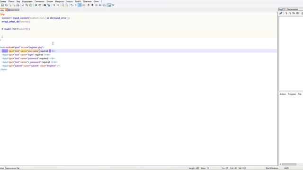Viewport: 303px width, 170px height.
Task: Click the NppFTP upload file icon
Action: (290, 13)
